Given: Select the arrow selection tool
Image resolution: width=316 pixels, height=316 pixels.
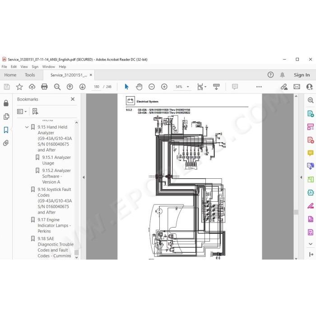Looking at the screenshot, I should 126,87.
